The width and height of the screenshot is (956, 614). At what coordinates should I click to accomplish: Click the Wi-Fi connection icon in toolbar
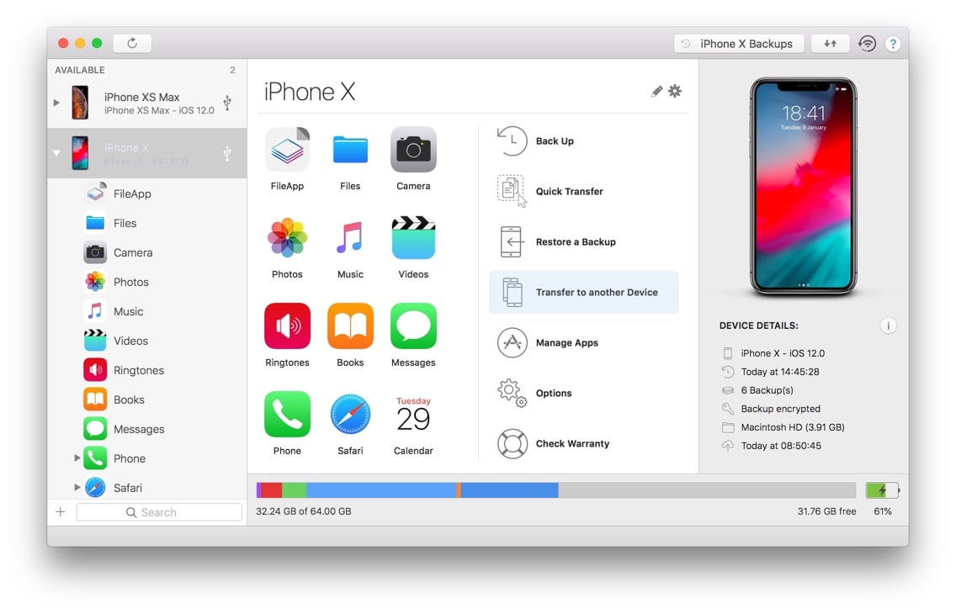pos(867,44)
